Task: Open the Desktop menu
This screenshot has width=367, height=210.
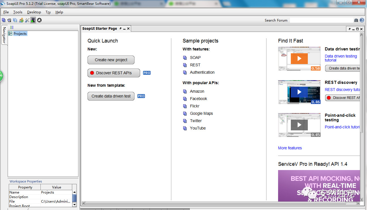Action: (x=34, y=12)
